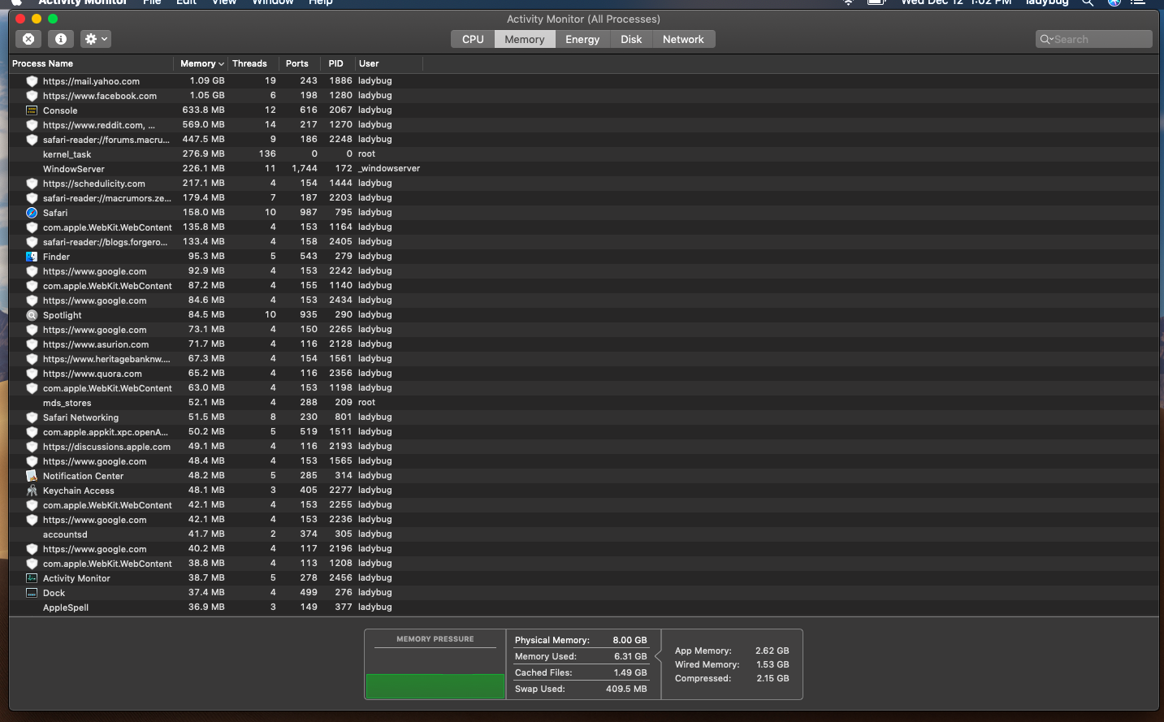The image size is (1164, 722).
Task: Select the WindowServer process row
Action: 583,169
